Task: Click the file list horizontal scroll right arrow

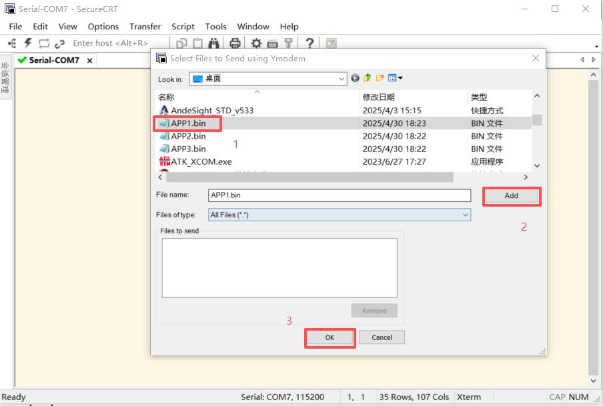Action: [x=526, y=177]
